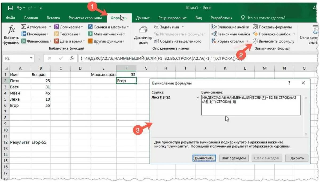Open Финансовые functions list
The width and height of the screenshot is (320, 182).
pos(36,41)
